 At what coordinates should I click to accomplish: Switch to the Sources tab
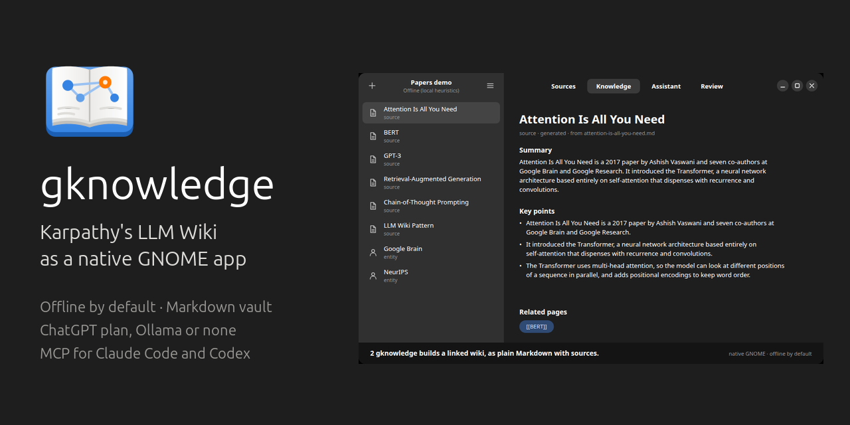563,86
